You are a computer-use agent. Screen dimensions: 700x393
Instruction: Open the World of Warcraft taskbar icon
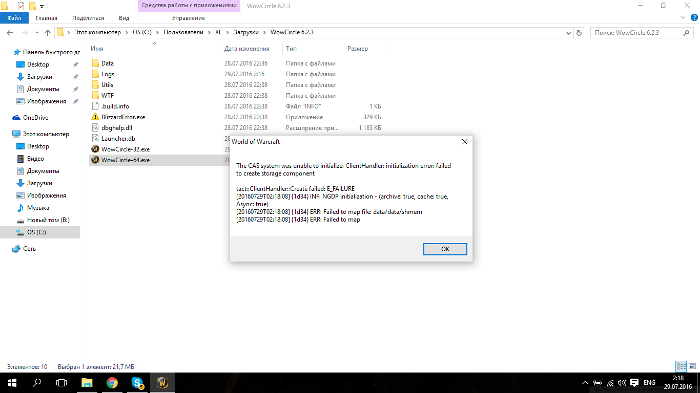tap(162, 382)
